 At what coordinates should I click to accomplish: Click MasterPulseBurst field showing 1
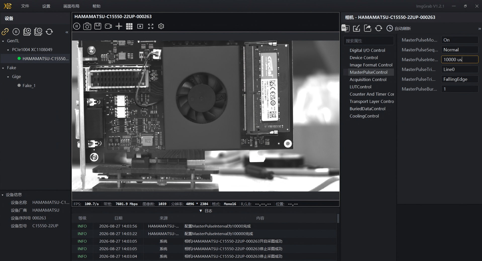click(x=460, y=89)
